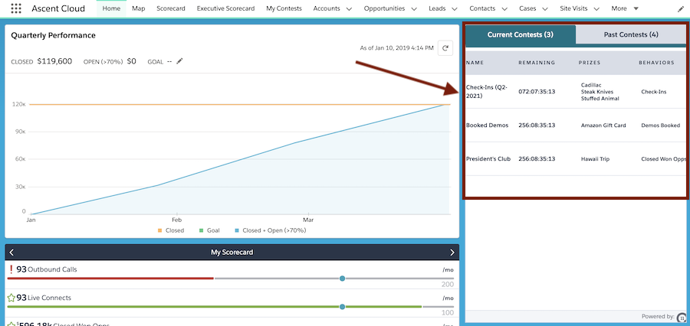Open the More navigation dropdown
690x326 pixels.
click(x=636, y=8)
